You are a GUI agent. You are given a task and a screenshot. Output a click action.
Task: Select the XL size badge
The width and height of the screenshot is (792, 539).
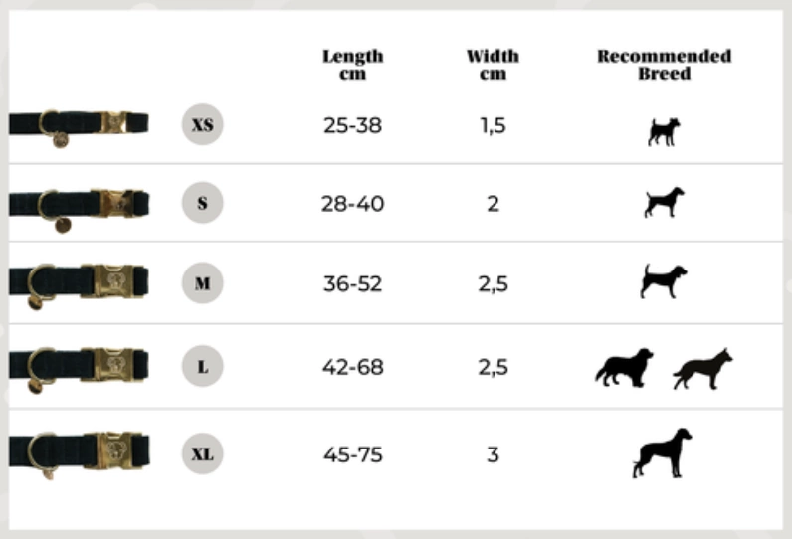pyautogui.click(x=202, y=454)
